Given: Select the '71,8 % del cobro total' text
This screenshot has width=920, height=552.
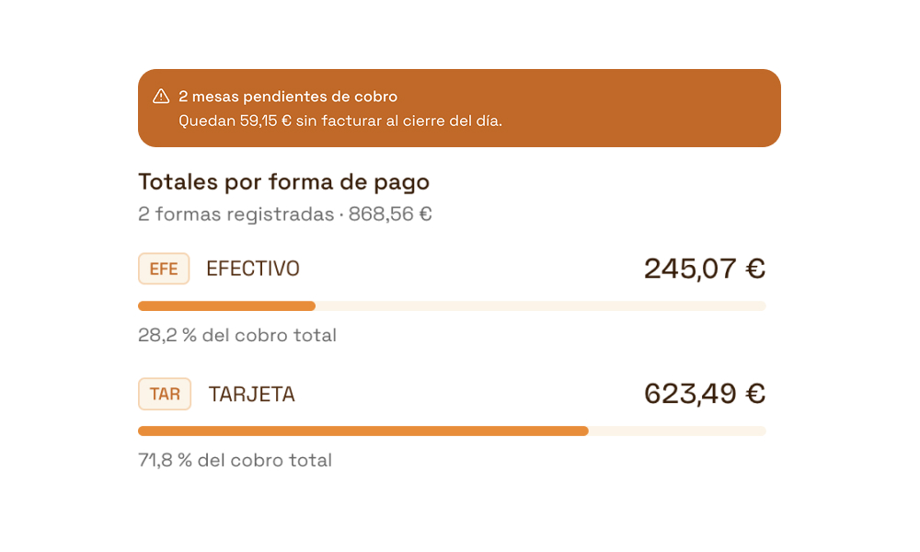Looking at the screenshot, I should [x=235, y=460].
